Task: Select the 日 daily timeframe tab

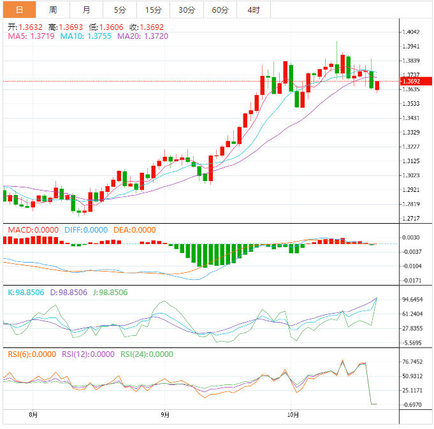Action: [x=19, y=10]
